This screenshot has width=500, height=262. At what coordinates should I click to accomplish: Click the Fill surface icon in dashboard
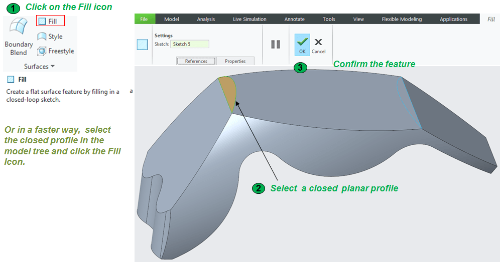click(142, 45)
